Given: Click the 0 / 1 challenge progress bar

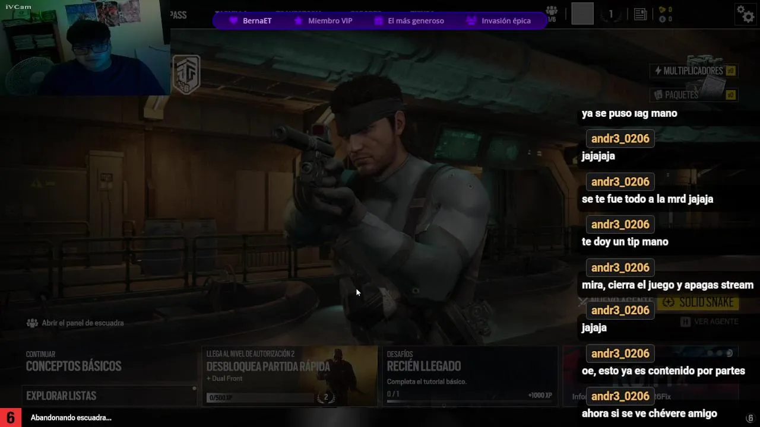Looking at the screenshot, I should tap(470, 401).
